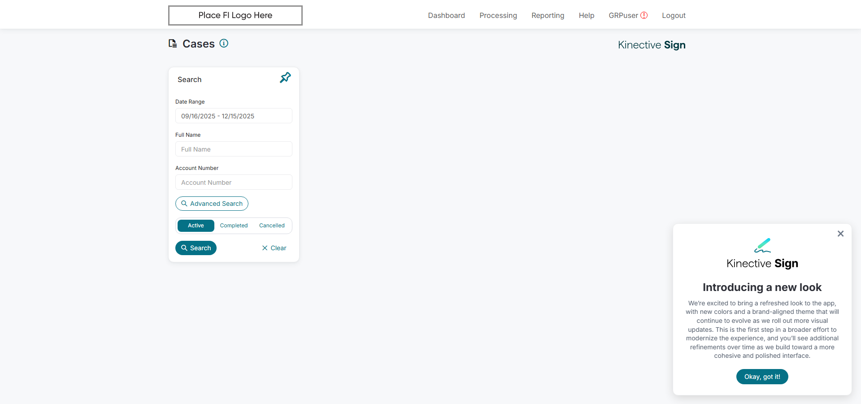Open the Reporting menu
This screenshot has height=404, width=861.
tap(548, 15)
